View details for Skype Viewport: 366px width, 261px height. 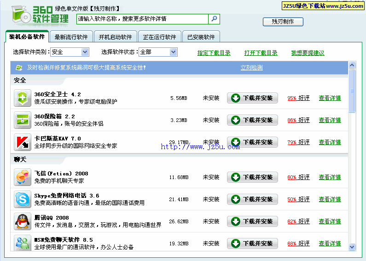330,199
